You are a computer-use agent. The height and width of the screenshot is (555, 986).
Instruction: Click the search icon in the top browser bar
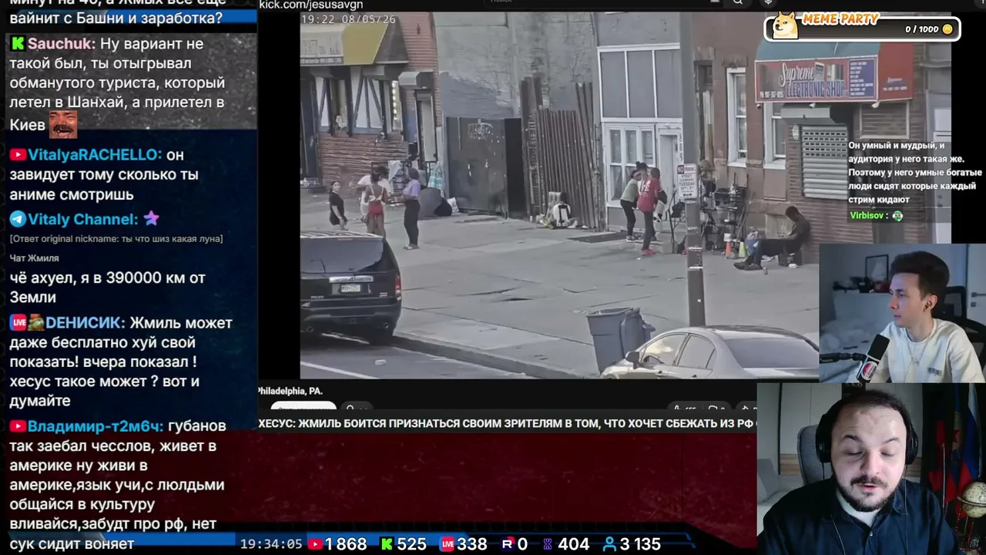(737, 2)
